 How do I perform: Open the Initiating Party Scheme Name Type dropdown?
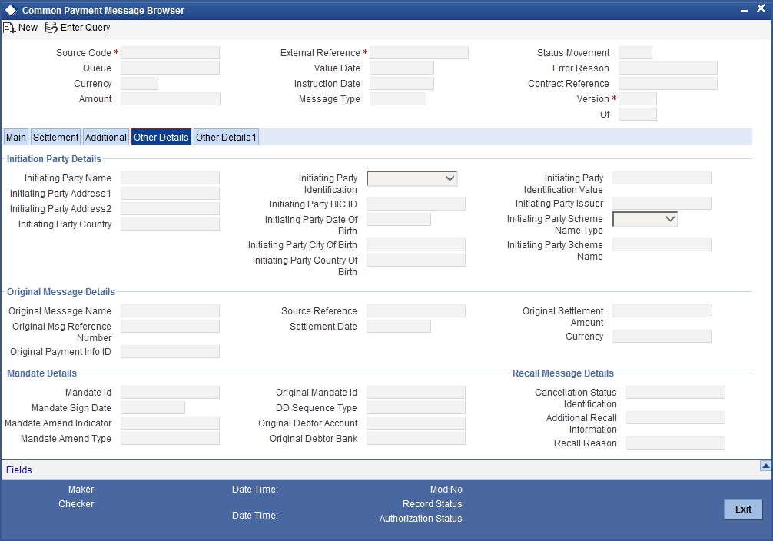point(645,219)
